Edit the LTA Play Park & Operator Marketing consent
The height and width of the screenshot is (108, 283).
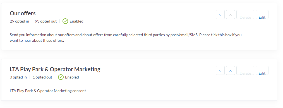tap(262, 70)
